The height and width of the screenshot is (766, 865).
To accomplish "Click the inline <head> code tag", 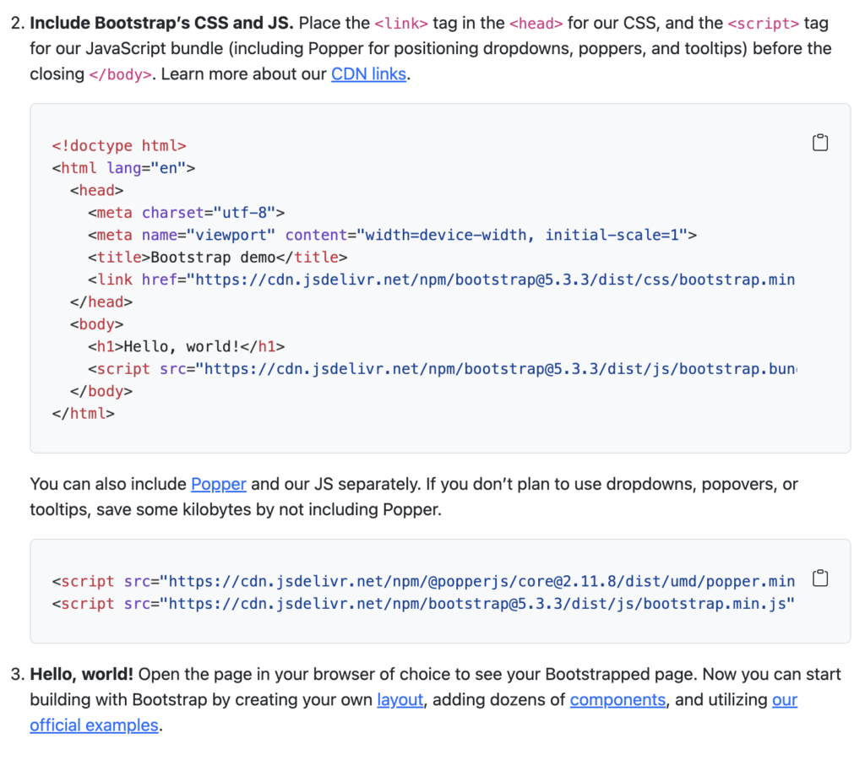I will pos(536,24).
